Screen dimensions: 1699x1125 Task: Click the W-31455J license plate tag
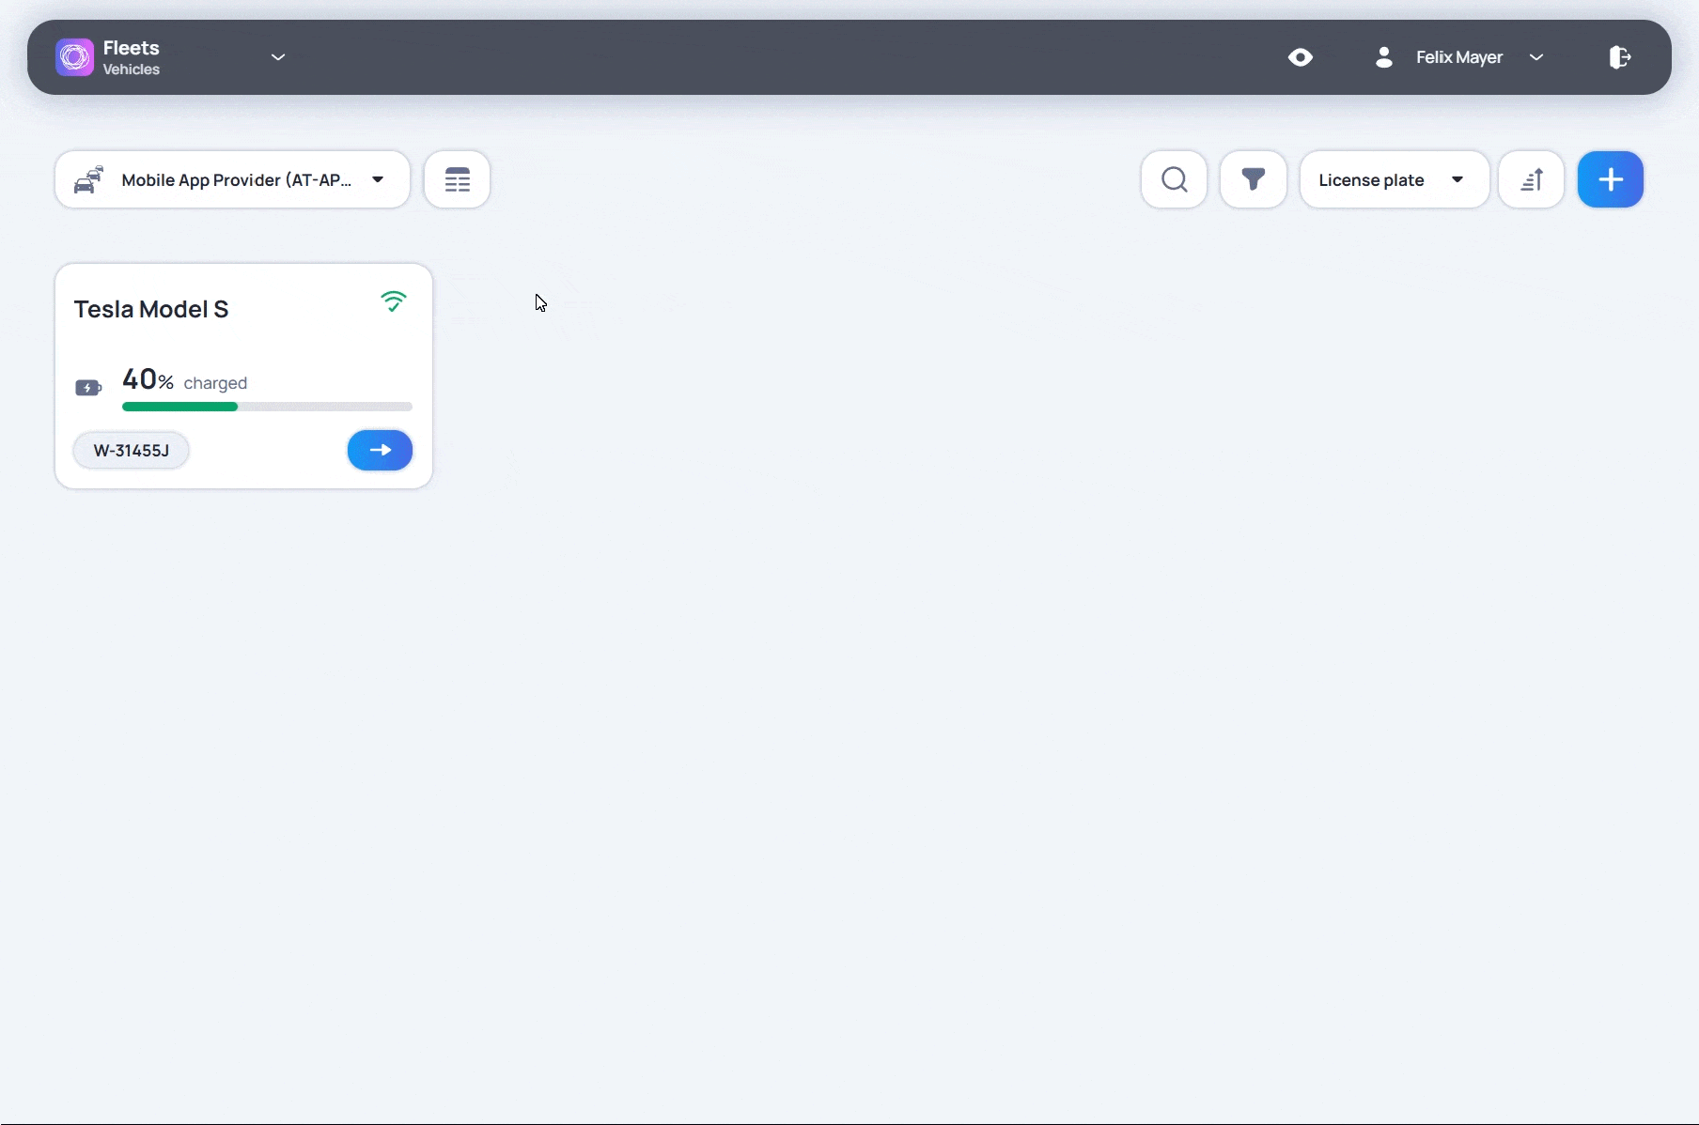[132, 451]
